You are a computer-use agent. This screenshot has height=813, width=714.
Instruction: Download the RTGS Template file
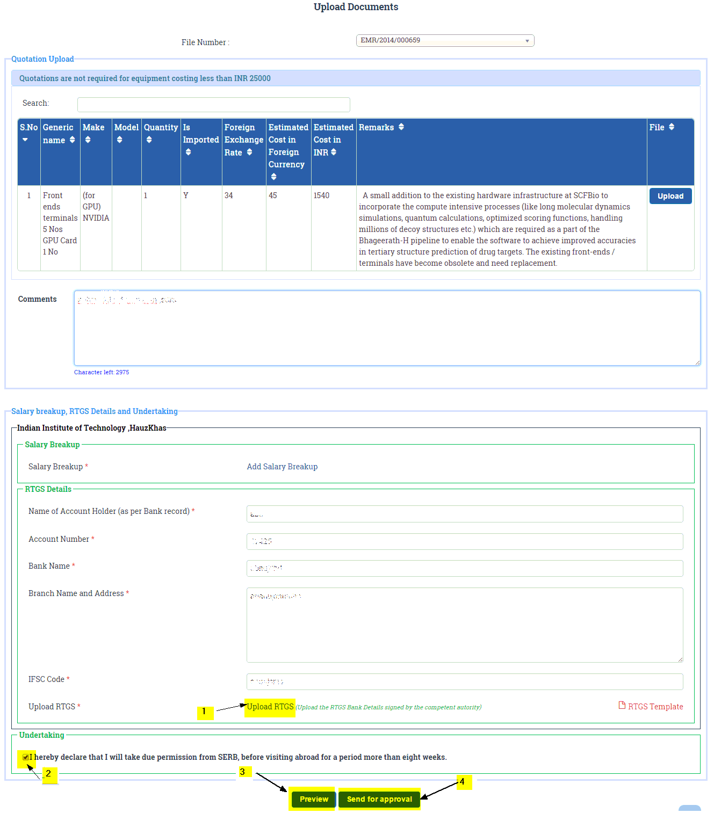pyautogui.click(x=651, y=707)
